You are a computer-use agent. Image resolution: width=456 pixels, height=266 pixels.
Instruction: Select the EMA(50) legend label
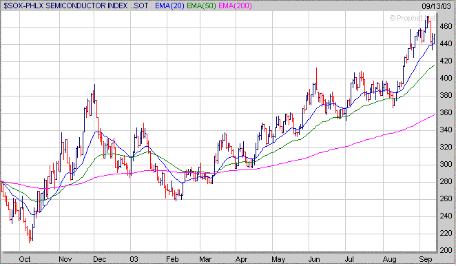[x=201, y=6]
